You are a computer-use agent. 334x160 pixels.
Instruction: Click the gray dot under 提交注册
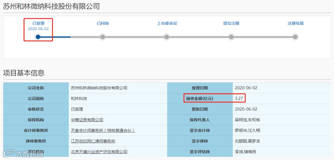click(231, 37)
